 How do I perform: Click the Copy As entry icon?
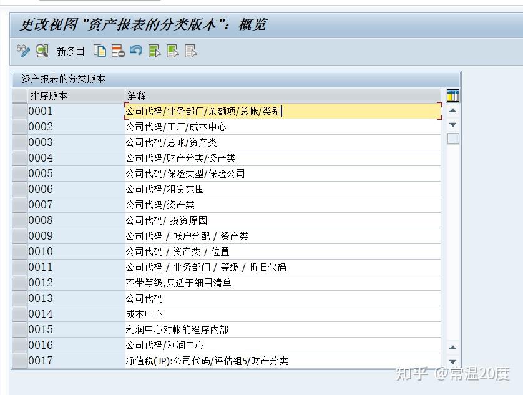tap(99, 51)
